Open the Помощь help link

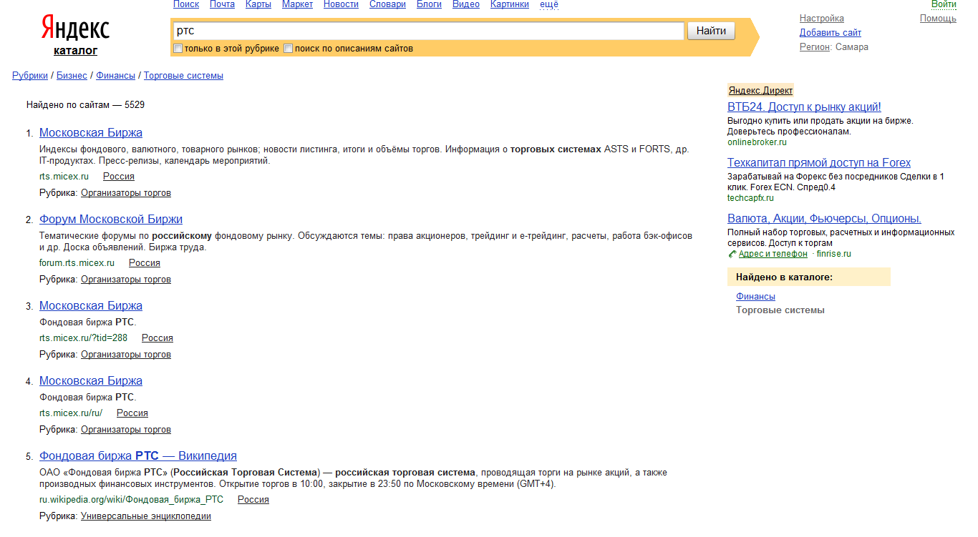tap(938, 19)
